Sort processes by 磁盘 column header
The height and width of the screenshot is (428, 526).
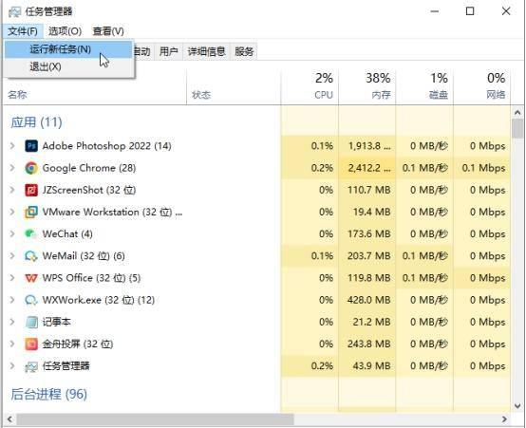(x=424, y=86)
